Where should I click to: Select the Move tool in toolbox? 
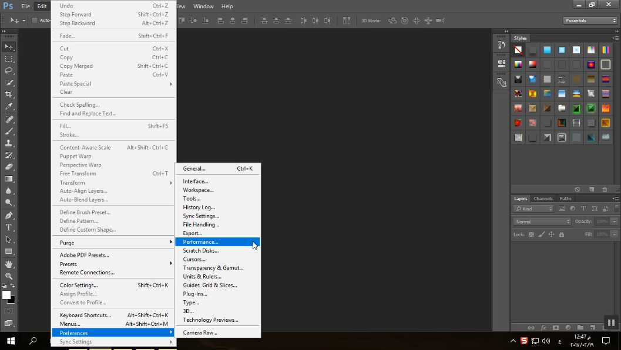click(9, 47)
